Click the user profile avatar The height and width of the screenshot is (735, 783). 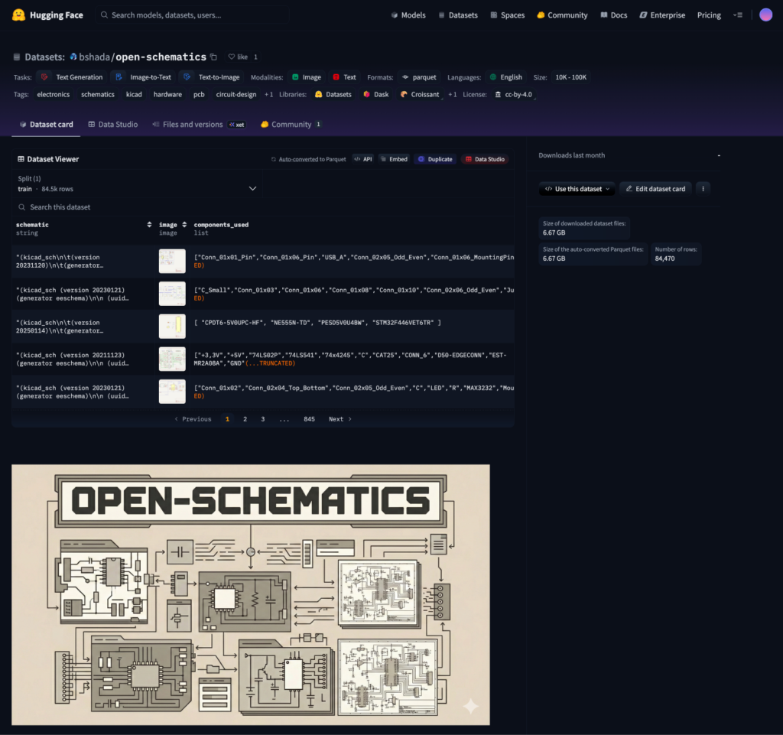765,15
